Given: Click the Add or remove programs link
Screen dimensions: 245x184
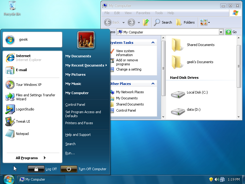Looking at the screenshot, I should tap(127, 62).
